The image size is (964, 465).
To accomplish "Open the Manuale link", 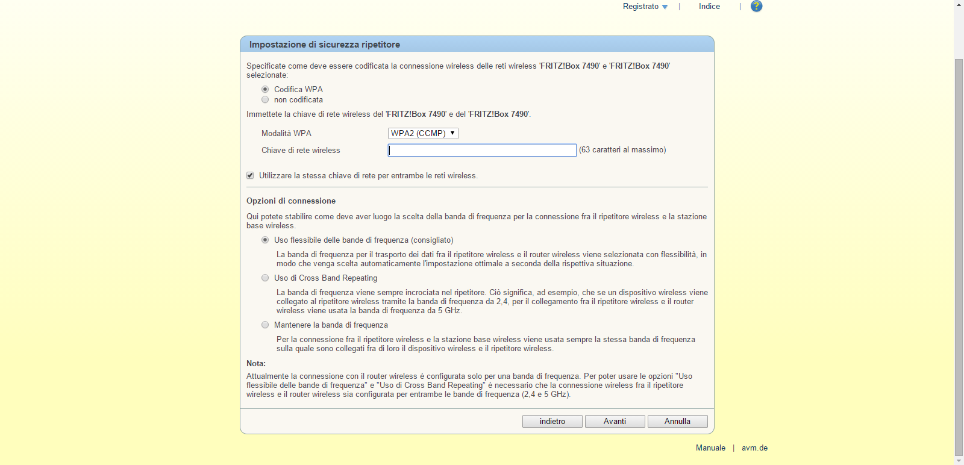I will coord(710,448).
